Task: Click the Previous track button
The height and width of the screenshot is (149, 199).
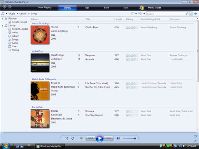Action: pos(91,139)
